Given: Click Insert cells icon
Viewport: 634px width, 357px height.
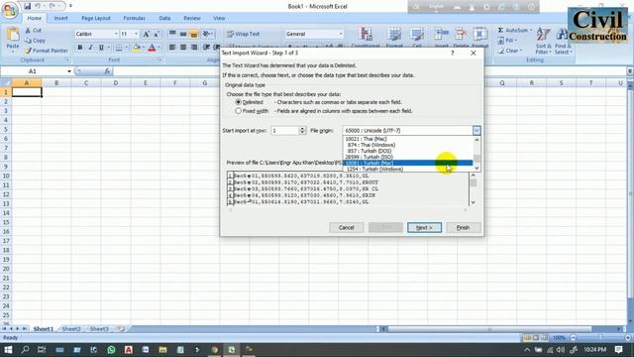Looking at the screenshot, I should (x=441, y=34).
